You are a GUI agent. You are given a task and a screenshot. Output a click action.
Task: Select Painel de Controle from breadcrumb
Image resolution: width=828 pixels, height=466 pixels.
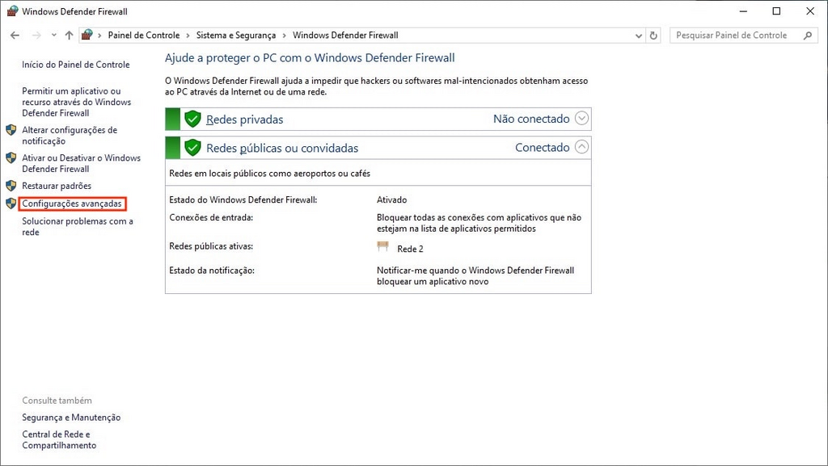click(x=144, y=35)
